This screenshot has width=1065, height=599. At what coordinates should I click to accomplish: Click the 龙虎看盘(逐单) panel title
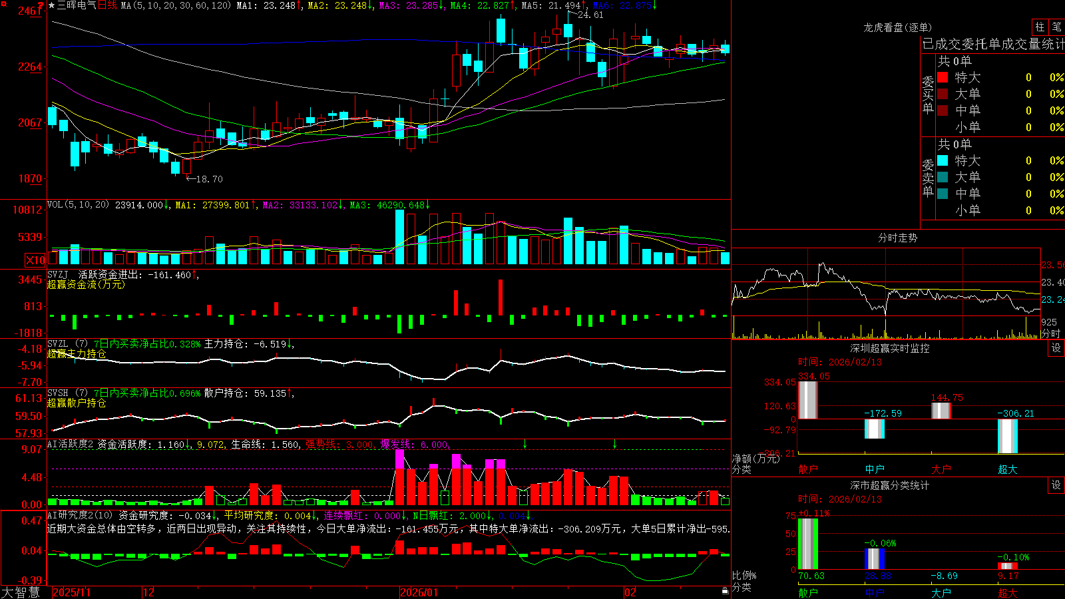897,27
